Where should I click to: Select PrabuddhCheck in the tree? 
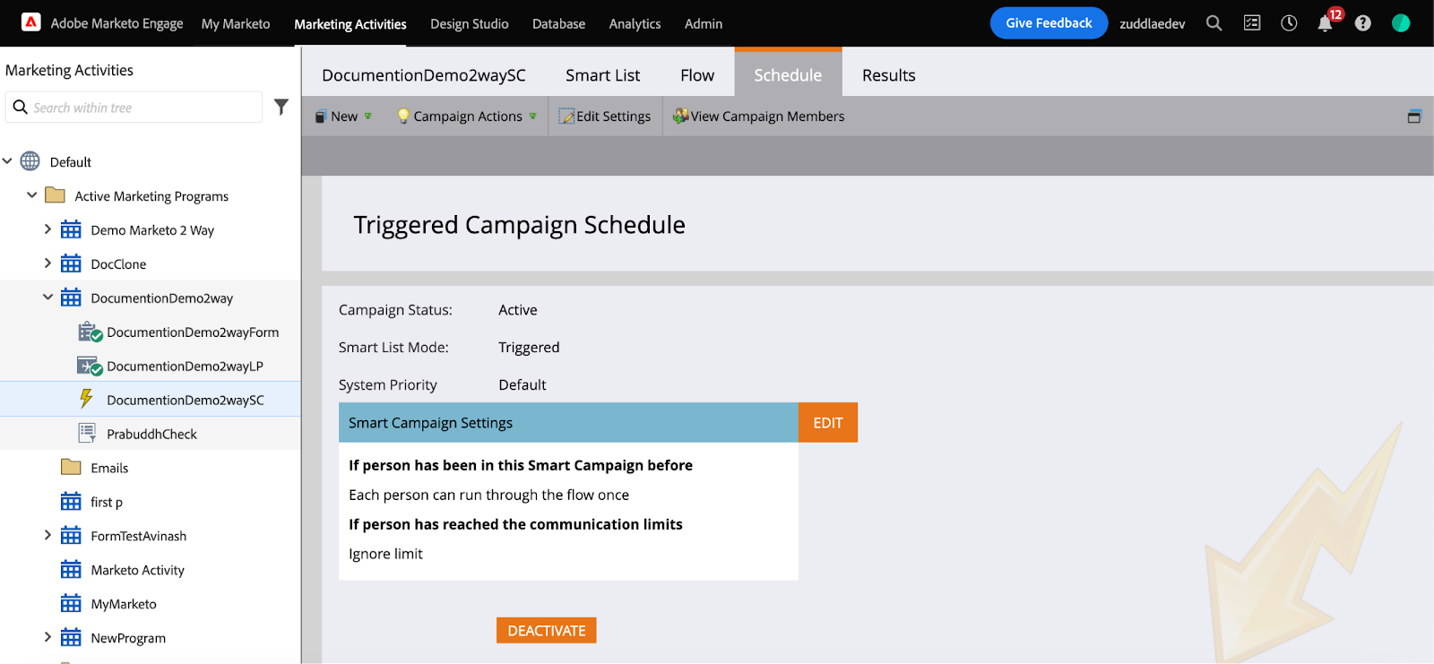pyautogui.click(x=151, y=434)
